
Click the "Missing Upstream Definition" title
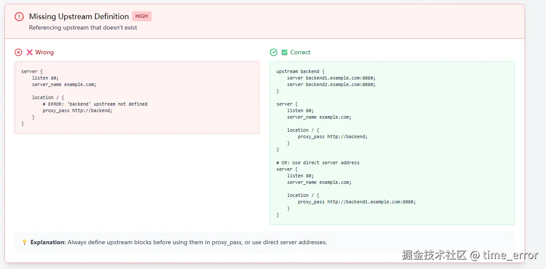[x=79, y=17]
